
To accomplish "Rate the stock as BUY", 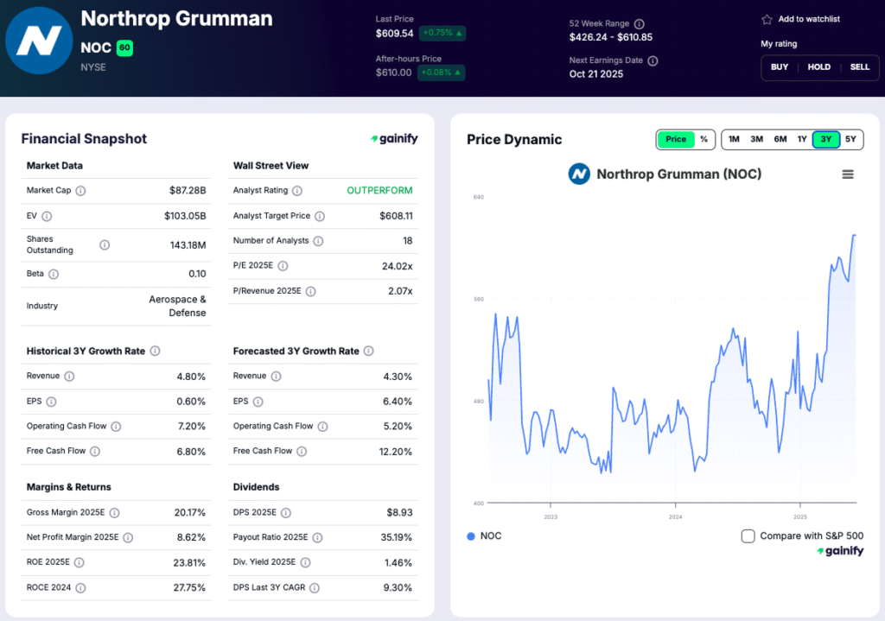I will [x=780, y=67].
